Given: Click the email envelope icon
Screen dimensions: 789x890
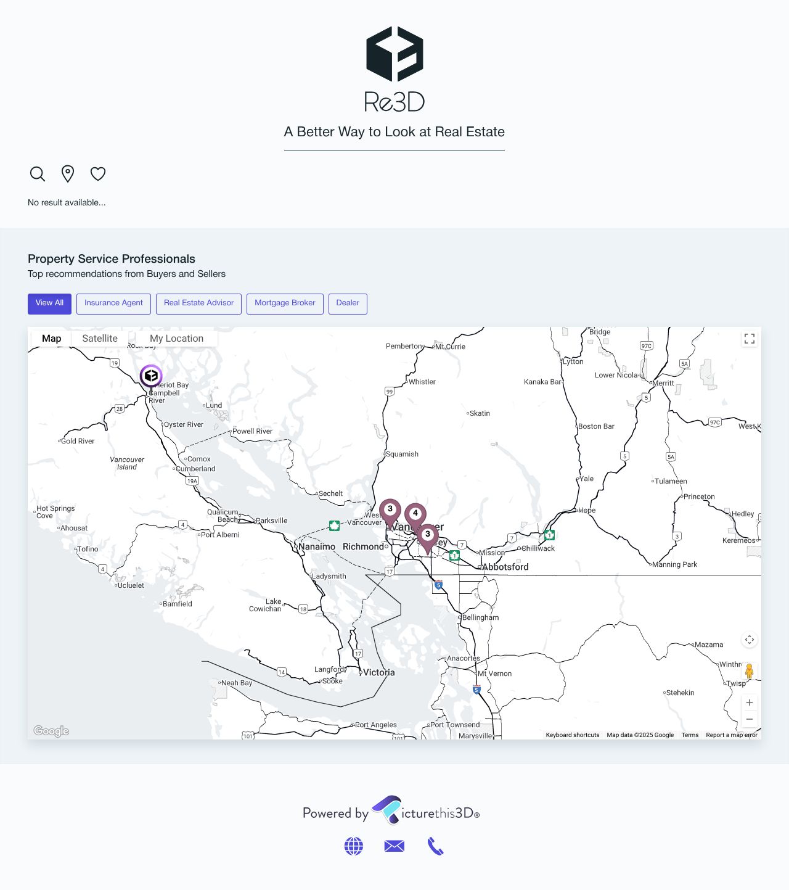Looking at the screenshot, I should [394, 846].
